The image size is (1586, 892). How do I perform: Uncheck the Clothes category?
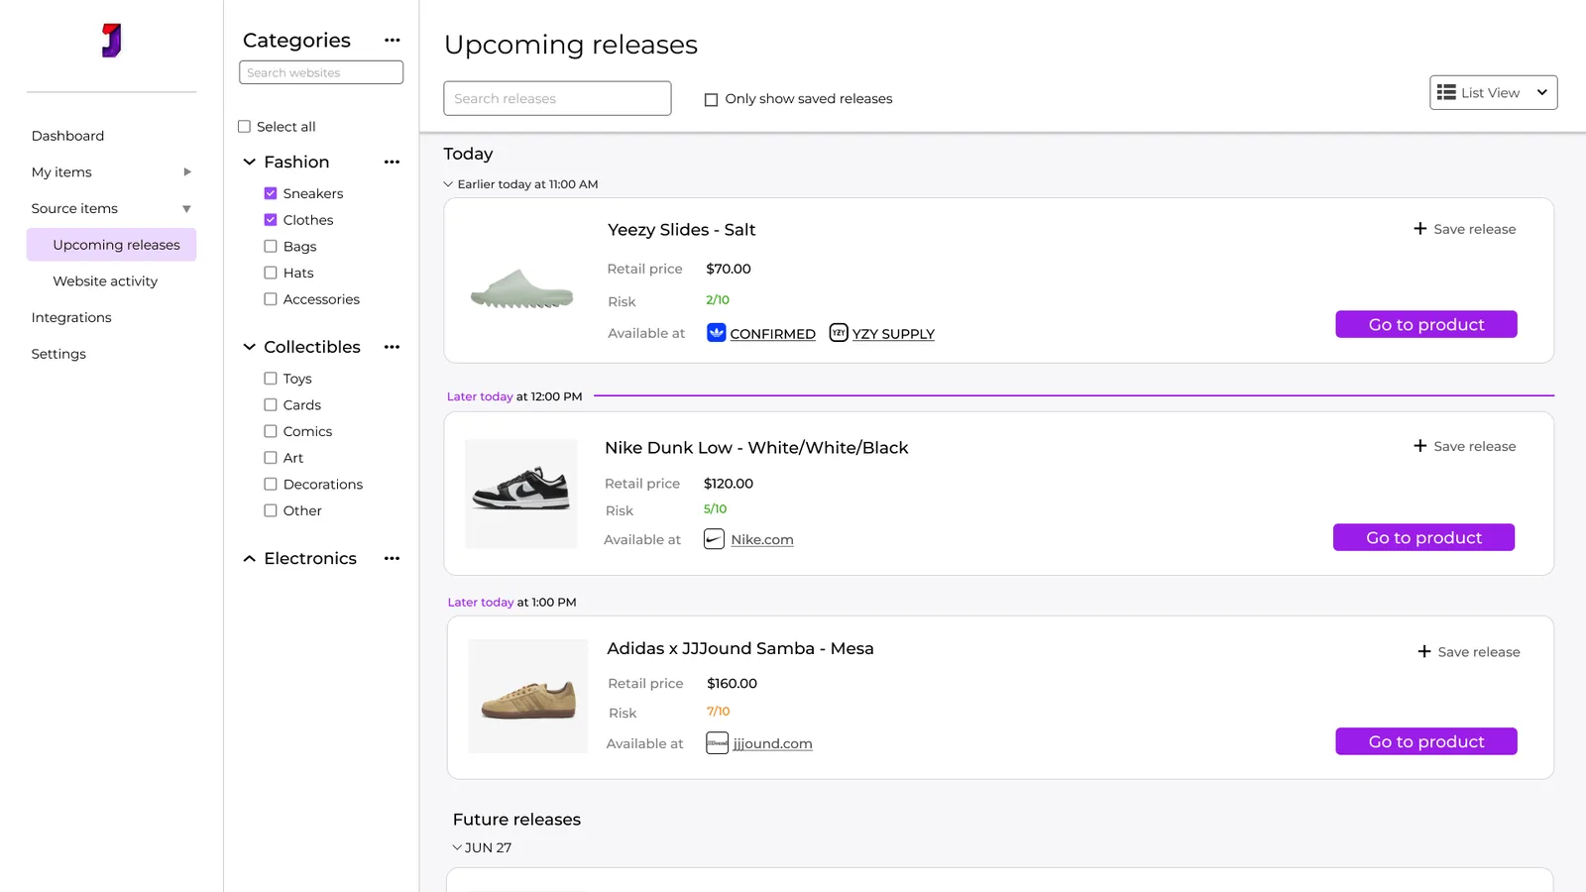click(271, 220)
